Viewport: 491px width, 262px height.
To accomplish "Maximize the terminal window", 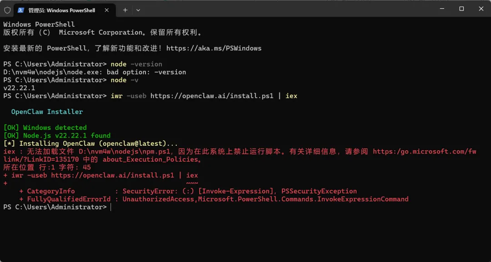I will (x=461, y=9).
